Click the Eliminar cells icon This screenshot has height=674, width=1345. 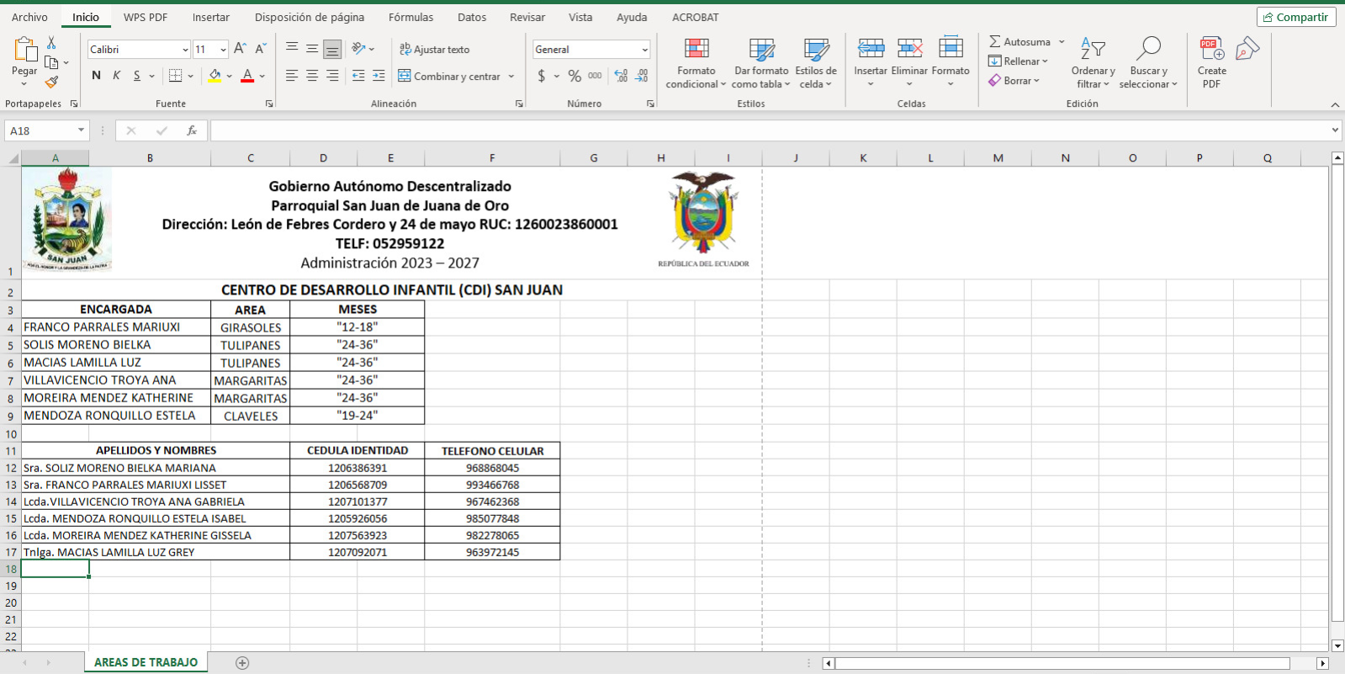(908, 59)
